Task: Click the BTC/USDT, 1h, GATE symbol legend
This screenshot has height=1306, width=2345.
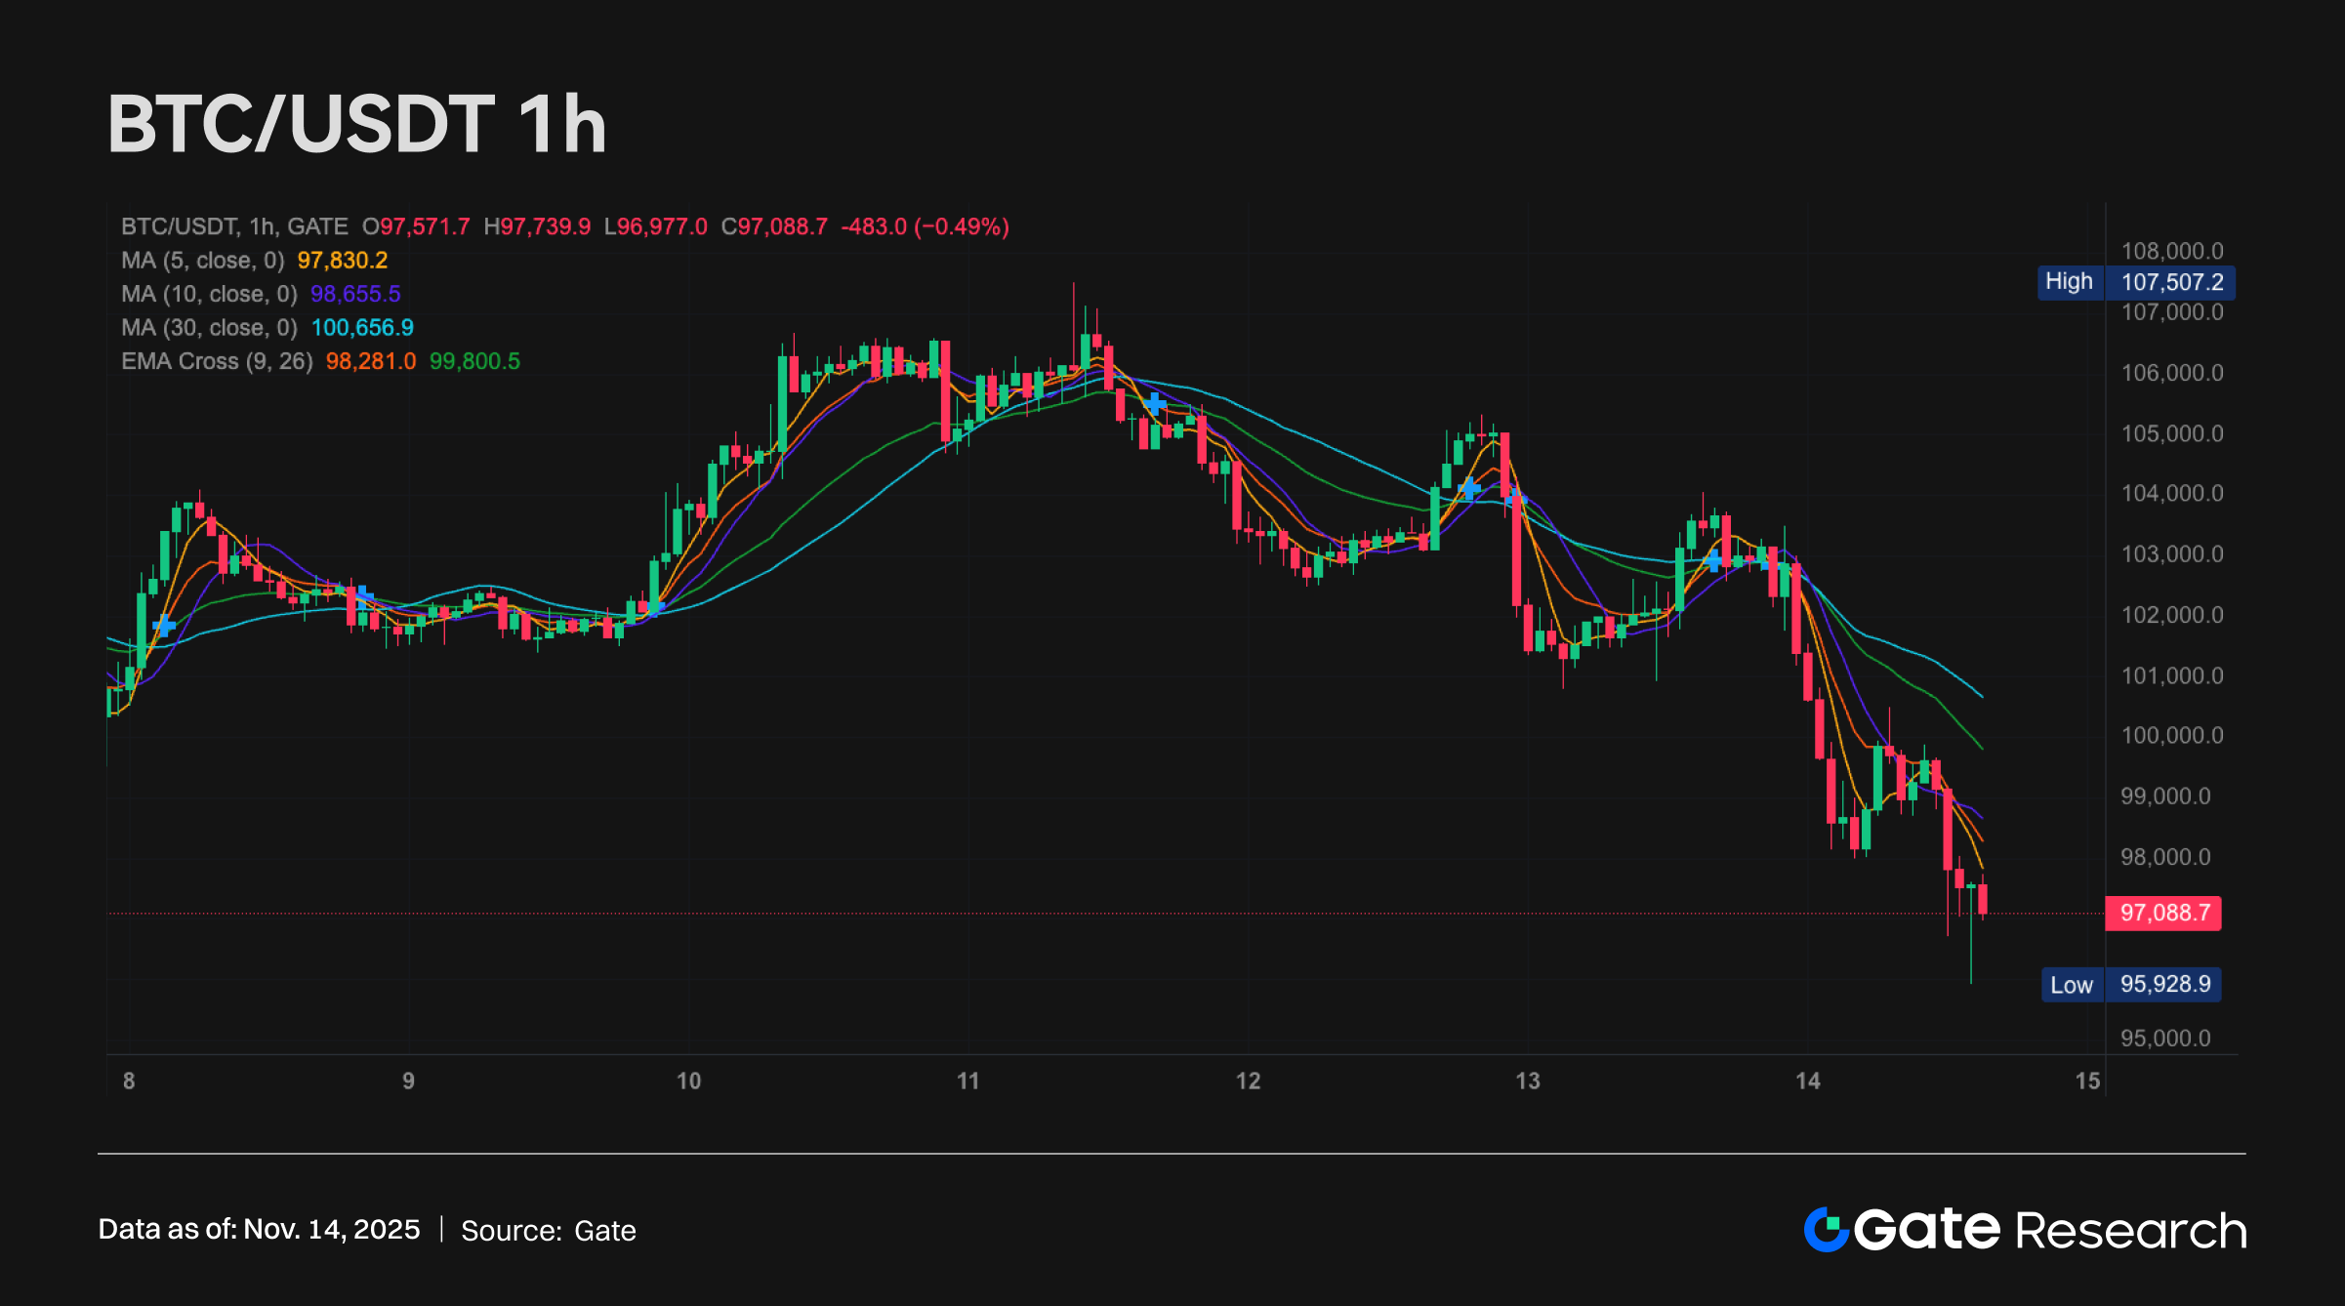Action: [234, 226]
